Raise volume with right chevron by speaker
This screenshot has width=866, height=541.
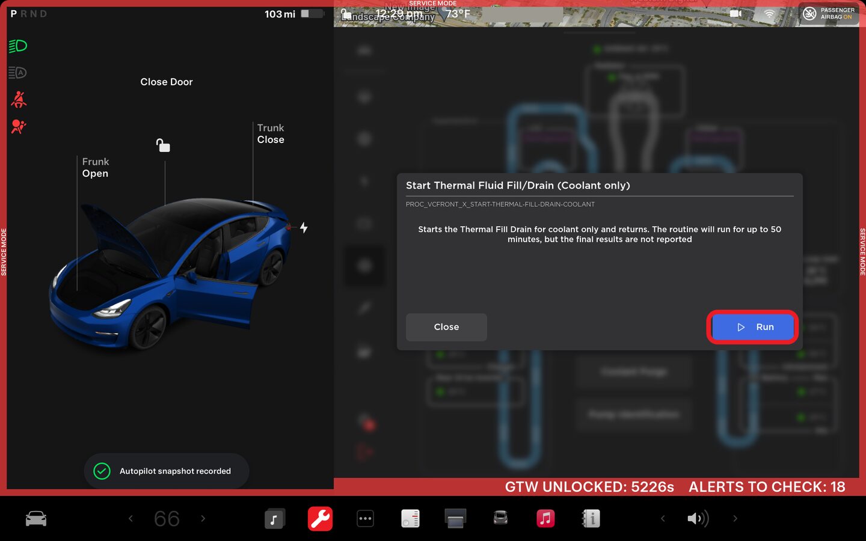tap(735, 518)
